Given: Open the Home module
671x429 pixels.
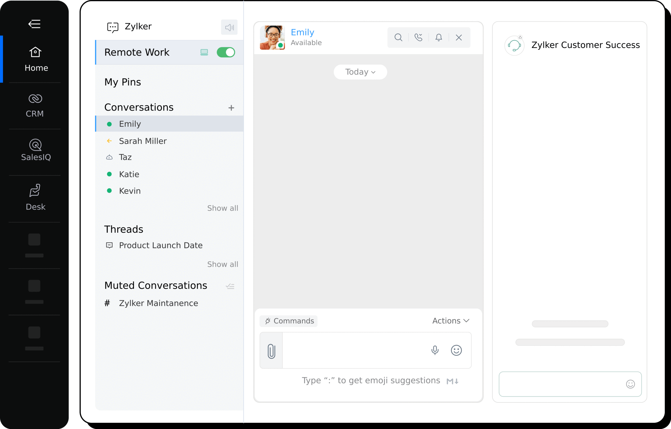Looking at the screenshot, I should (36, 59).
